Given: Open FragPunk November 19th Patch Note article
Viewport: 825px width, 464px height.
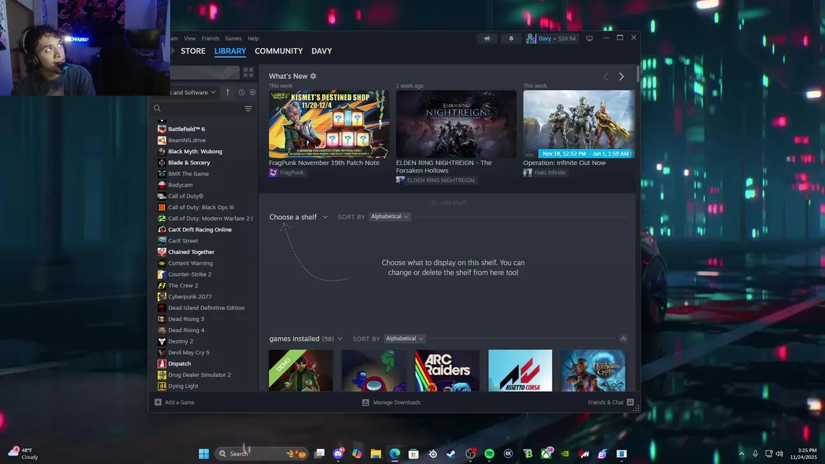Looking at the screenshot, I should click(x=329, y=124).
